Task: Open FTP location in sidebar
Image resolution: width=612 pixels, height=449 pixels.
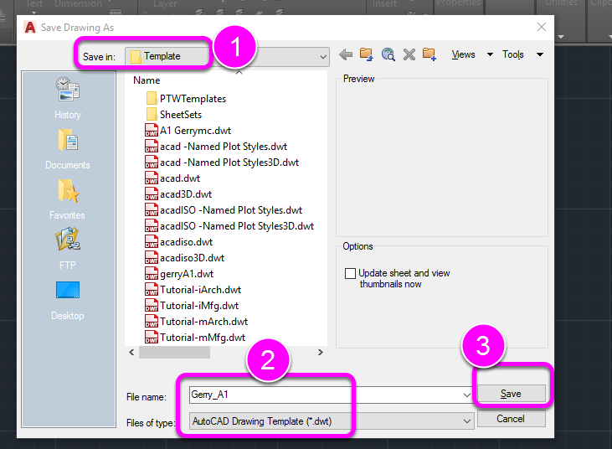Action: click(x=68, y=249)
